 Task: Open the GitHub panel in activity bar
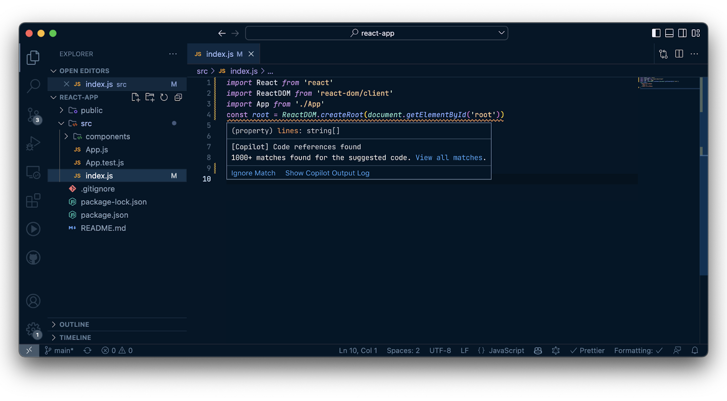pos(33,258)
